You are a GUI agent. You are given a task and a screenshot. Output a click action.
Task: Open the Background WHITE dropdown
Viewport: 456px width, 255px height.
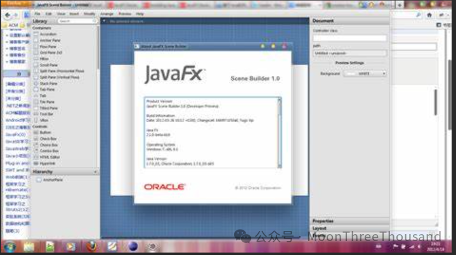(365, 73)
